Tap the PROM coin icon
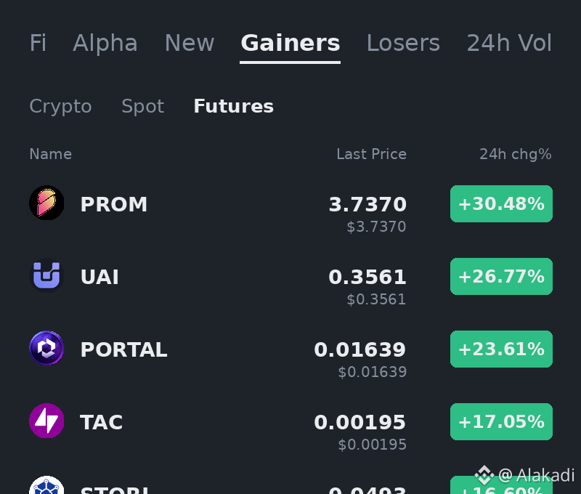 point(46,203)
